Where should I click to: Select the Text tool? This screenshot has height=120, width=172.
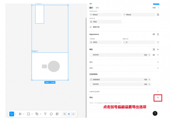click(45, 114)
